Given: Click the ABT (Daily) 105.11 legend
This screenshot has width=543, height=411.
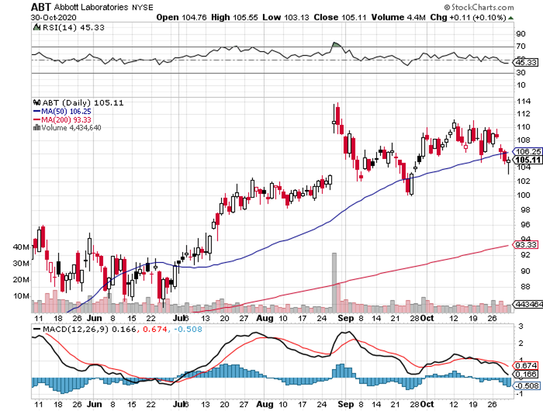Looking at the screenshot, I should coord(83,103).
